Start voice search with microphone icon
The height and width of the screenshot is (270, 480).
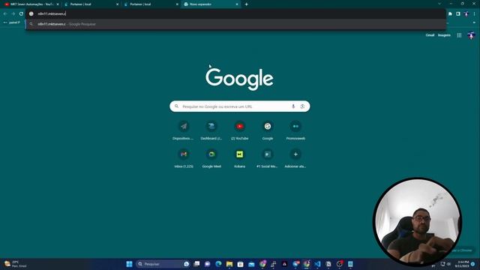coord(293,106)
